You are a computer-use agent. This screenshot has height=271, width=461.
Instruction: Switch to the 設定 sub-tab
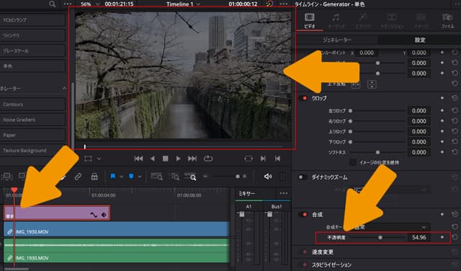coord(420,40)
